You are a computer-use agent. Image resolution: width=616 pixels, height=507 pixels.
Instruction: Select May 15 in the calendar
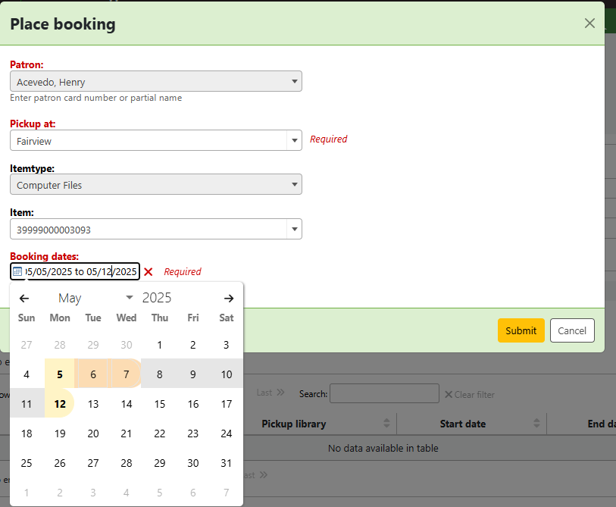click(160, 404)
